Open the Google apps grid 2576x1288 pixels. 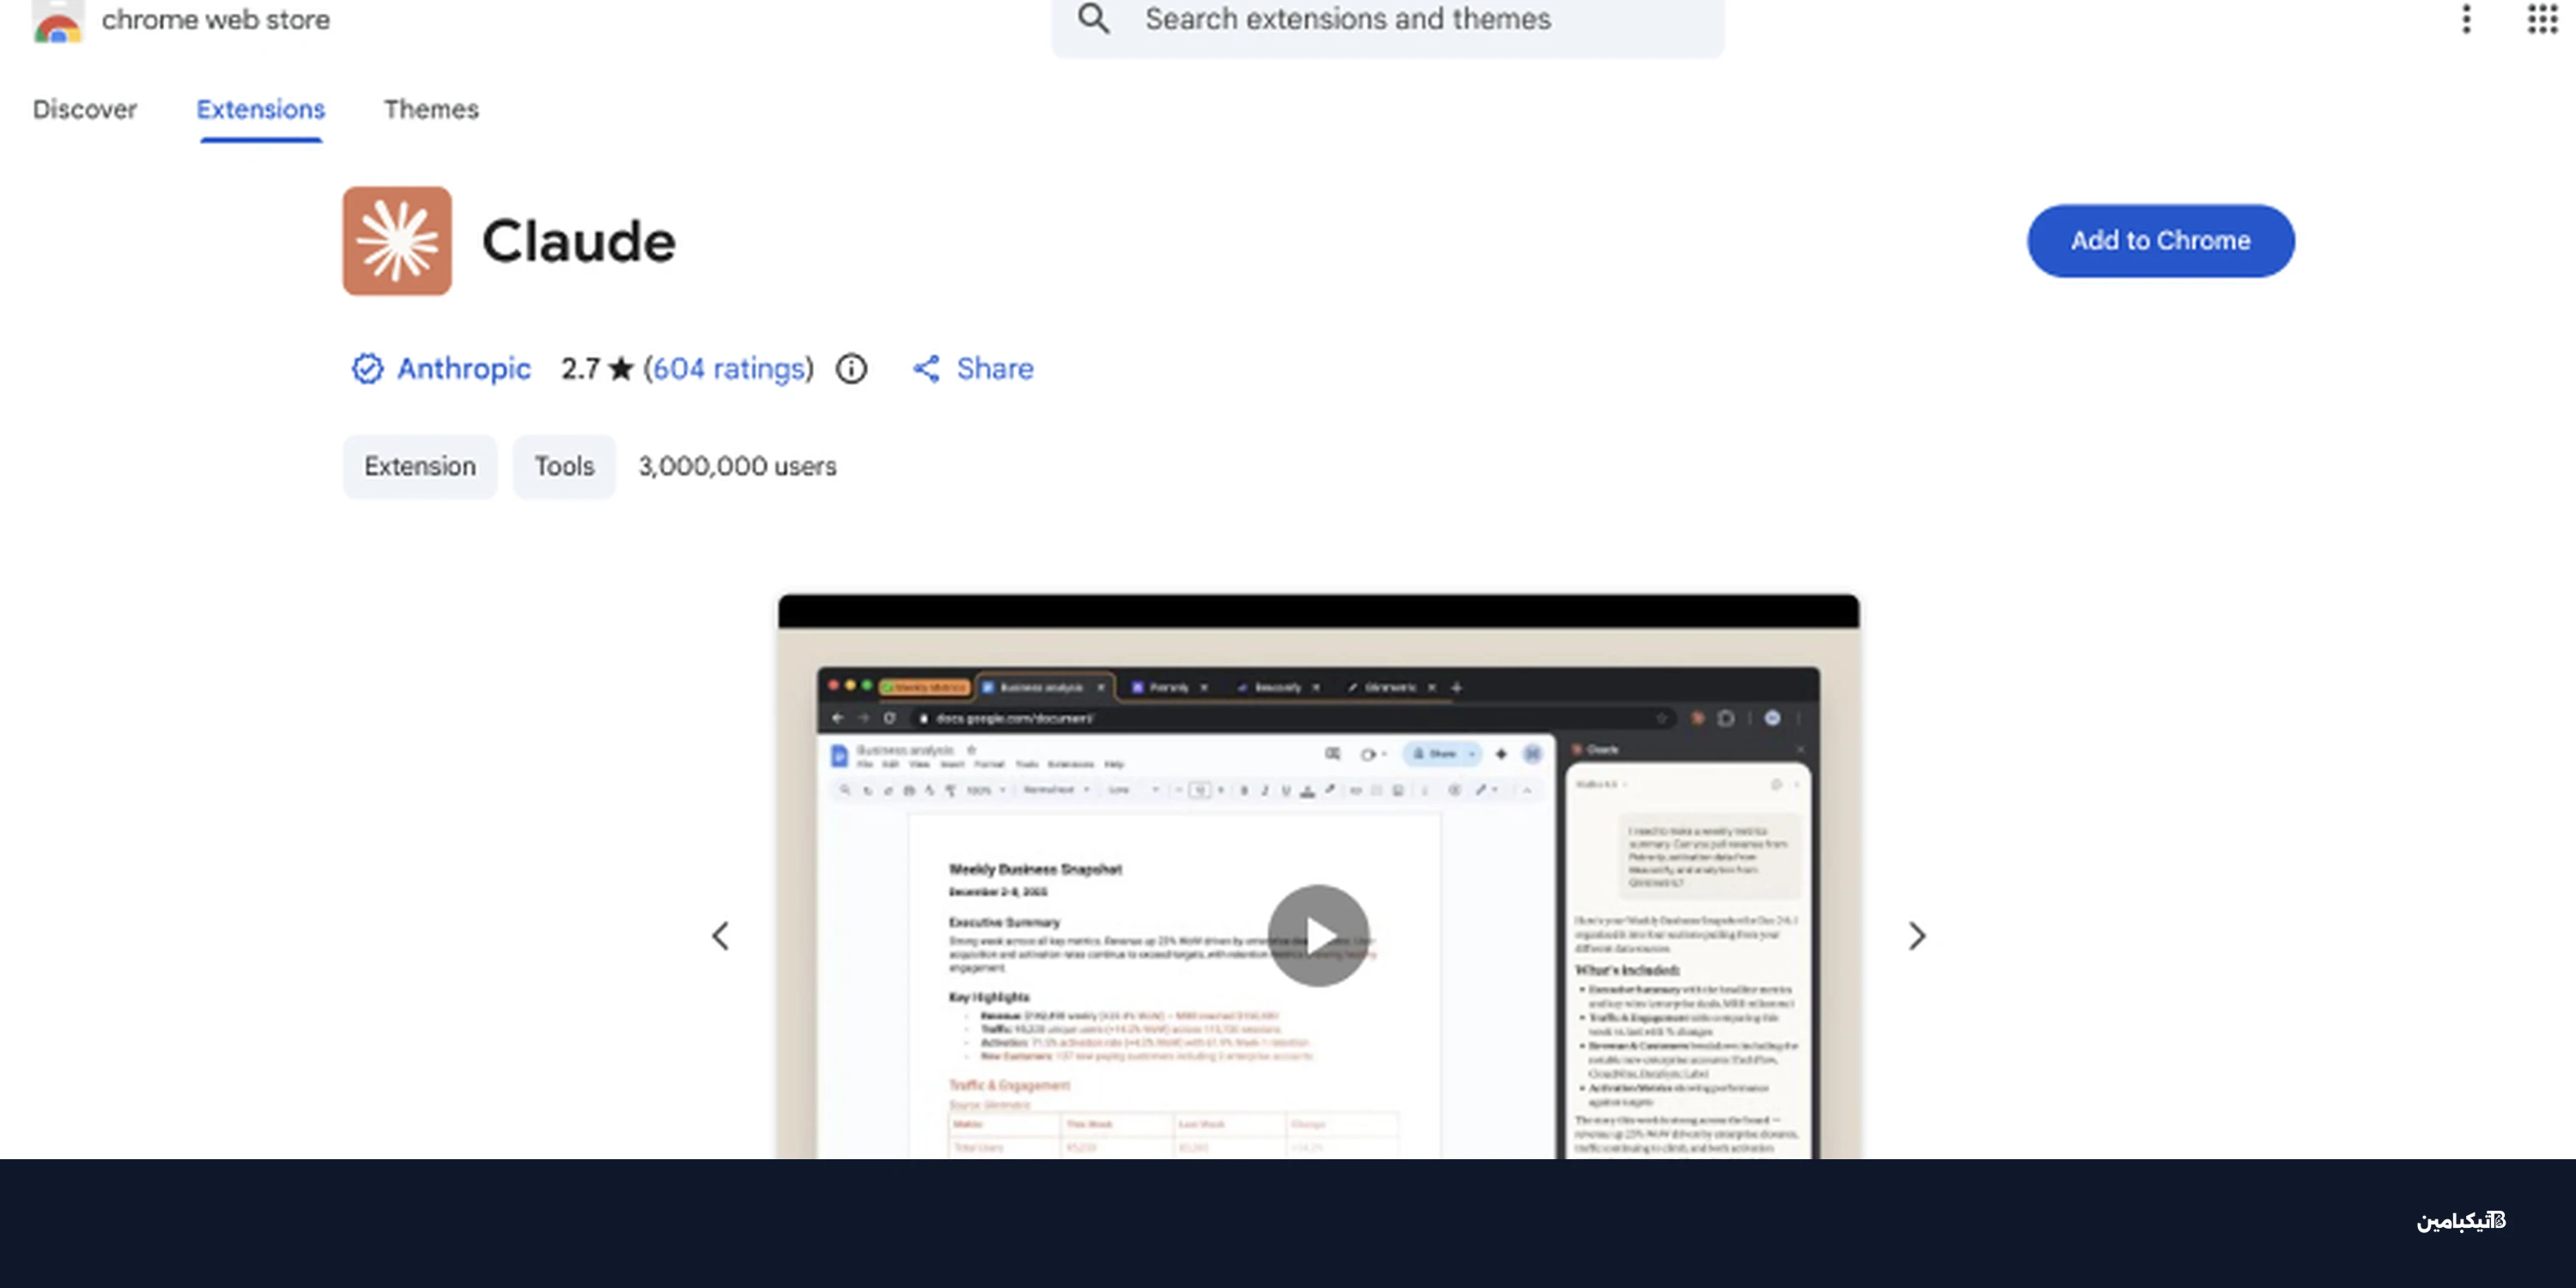point(2542,19)
